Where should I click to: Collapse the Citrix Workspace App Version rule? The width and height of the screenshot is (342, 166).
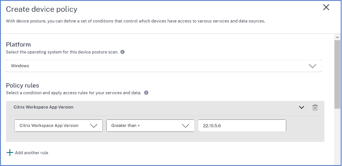[x=302, y=107]
